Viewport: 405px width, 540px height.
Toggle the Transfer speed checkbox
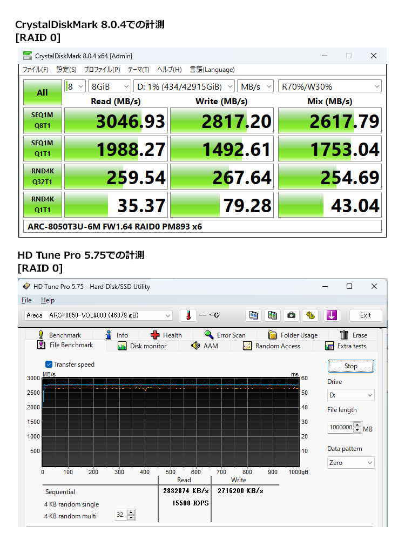pos(49,364)
